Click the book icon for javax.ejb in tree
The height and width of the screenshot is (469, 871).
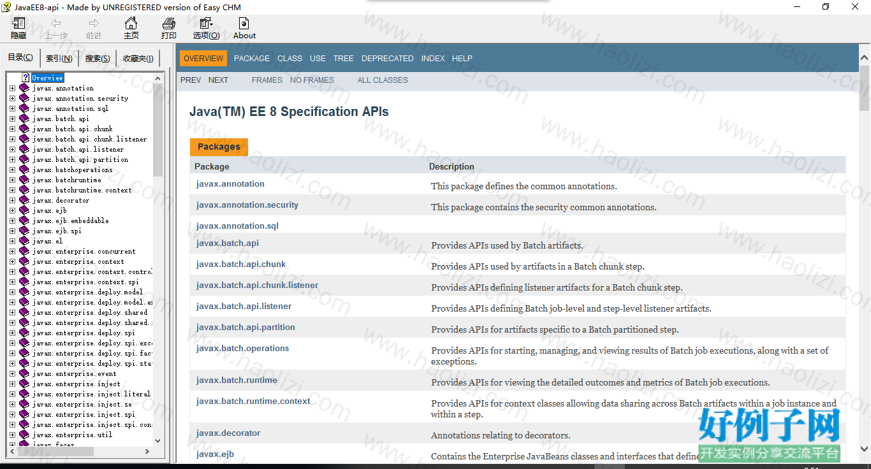(24, 210)
